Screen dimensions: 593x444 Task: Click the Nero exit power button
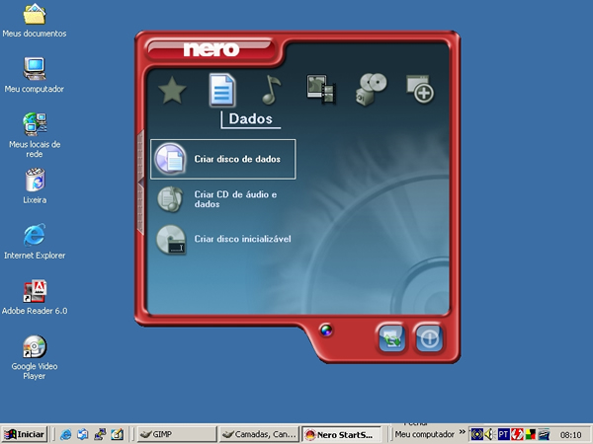pos(429,337)
